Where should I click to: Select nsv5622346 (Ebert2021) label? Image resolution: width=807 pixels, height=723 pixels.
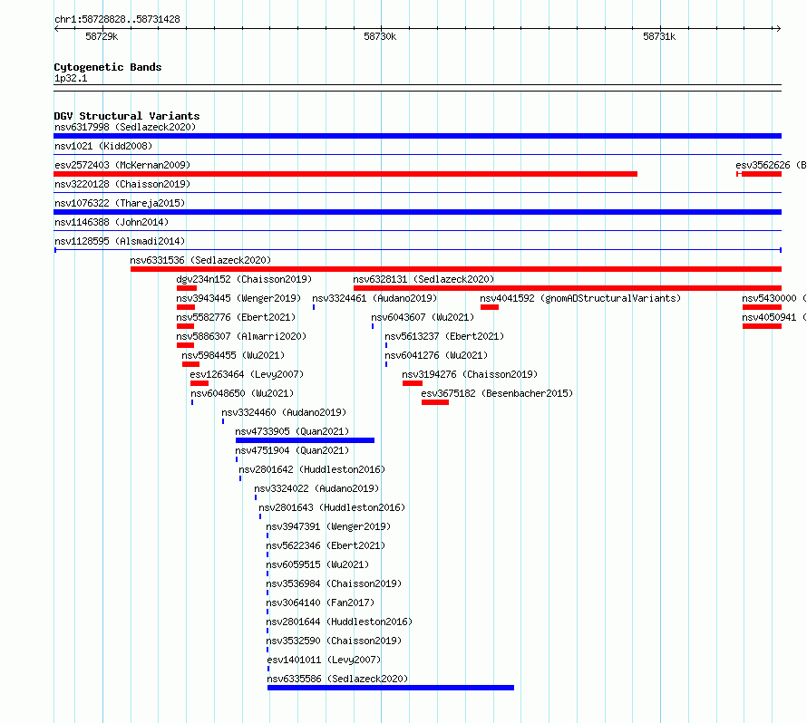[326, 545]
